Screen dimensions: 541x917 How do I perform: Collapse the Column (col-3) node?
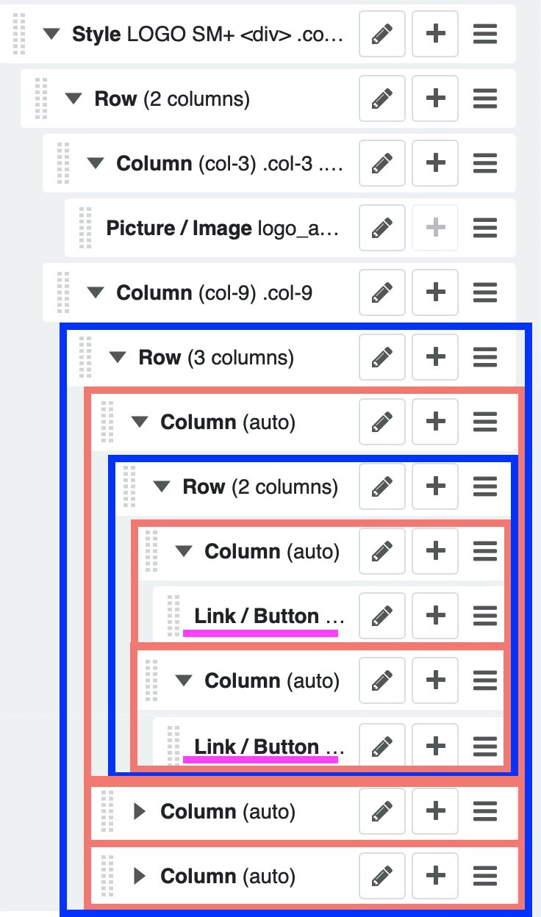tap(95, 163)
